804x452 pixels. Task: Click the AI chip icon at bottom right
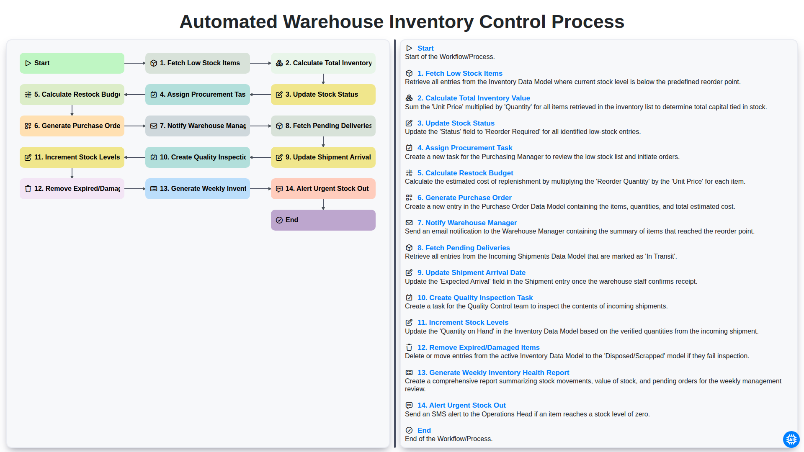[x=791, y=439]
